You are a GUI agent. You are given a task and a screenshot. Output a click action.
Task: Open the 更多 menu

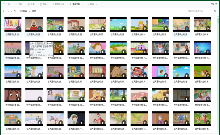tap(90, 4)
